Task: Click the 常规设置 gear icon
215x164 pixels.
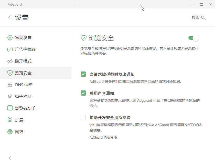Action: [x=10, y=38]
